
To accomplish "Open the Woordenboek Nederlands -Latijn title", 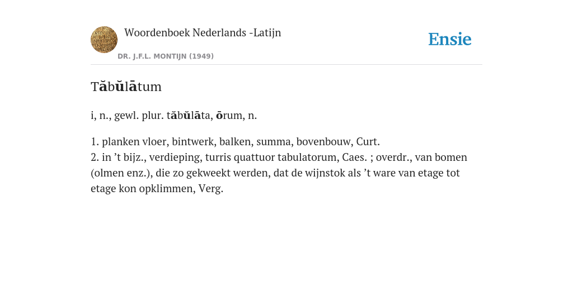I will 203,32.
